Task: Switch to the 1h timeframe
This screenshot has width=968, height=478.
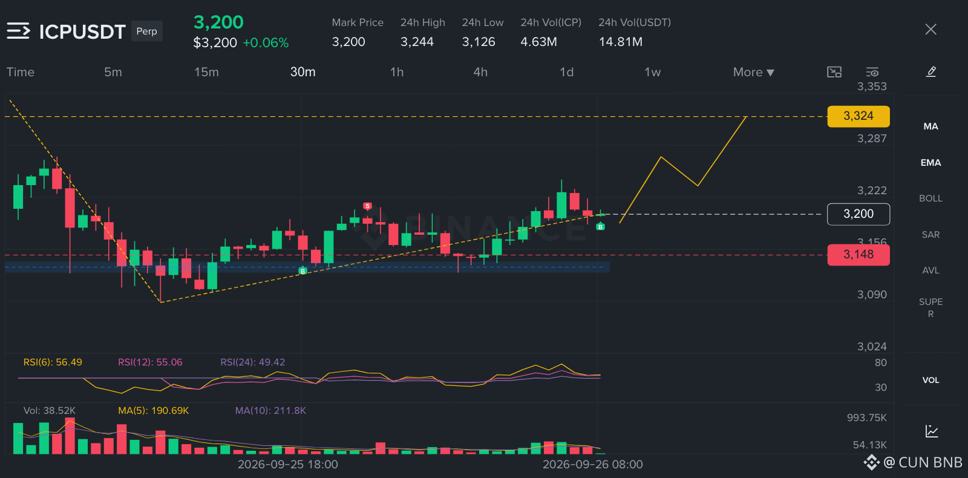Action: (x=397, y=72)
